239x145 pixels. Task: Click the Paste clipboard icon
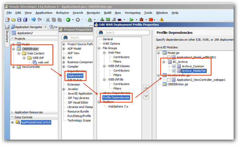click(x=60, y=19)
